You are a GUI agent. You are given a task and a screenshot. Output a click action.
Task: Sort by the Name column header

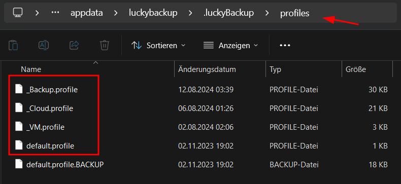[x=31, y=69]
